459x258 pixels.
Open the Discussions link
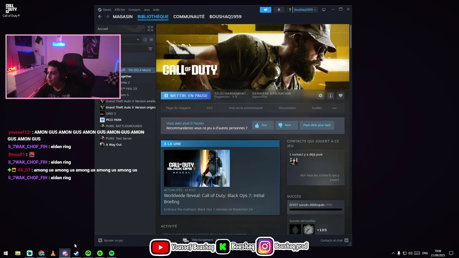coord(287,108)
